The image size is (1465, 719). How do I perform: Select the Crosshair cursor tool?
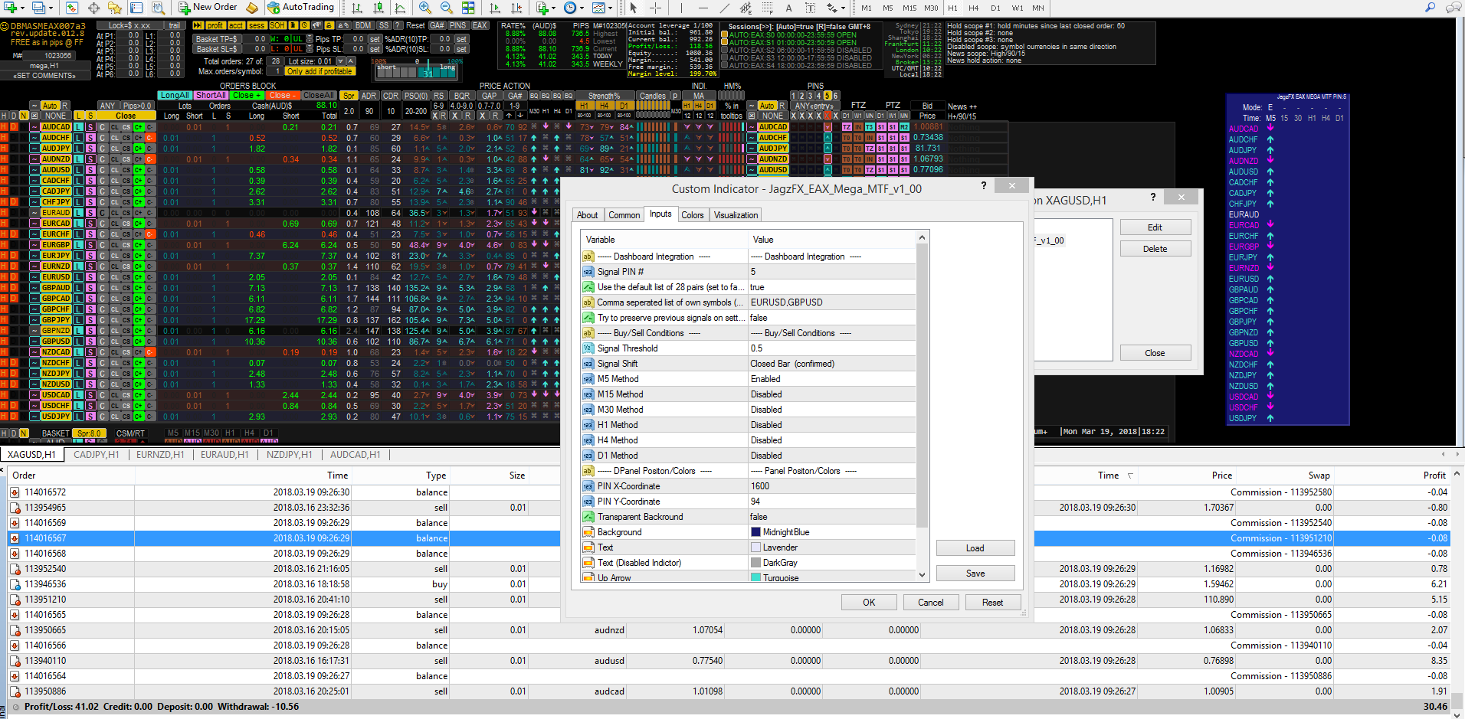click(656, 8)
